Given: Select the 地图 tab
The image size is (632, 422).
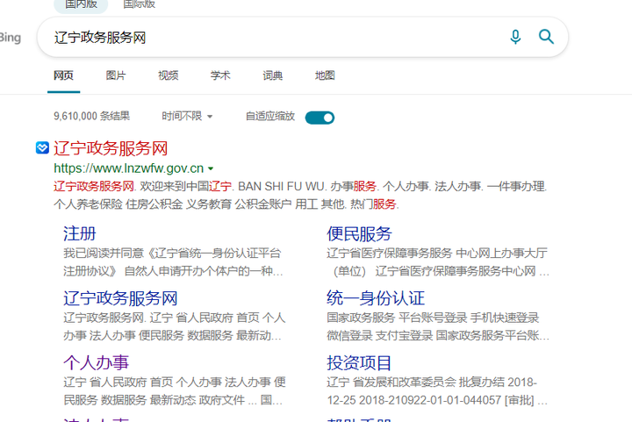Looking at the screenshot, I should 325,75.
